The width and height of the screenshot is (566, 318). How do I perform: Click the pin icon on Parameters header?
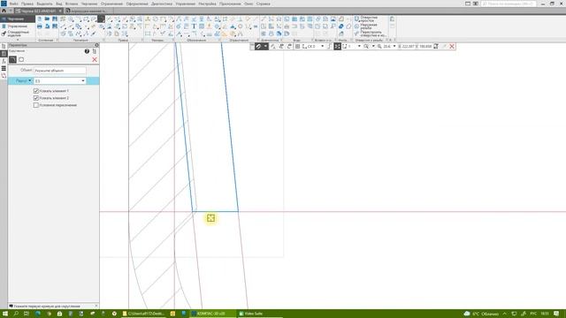(x=96, y=45)
